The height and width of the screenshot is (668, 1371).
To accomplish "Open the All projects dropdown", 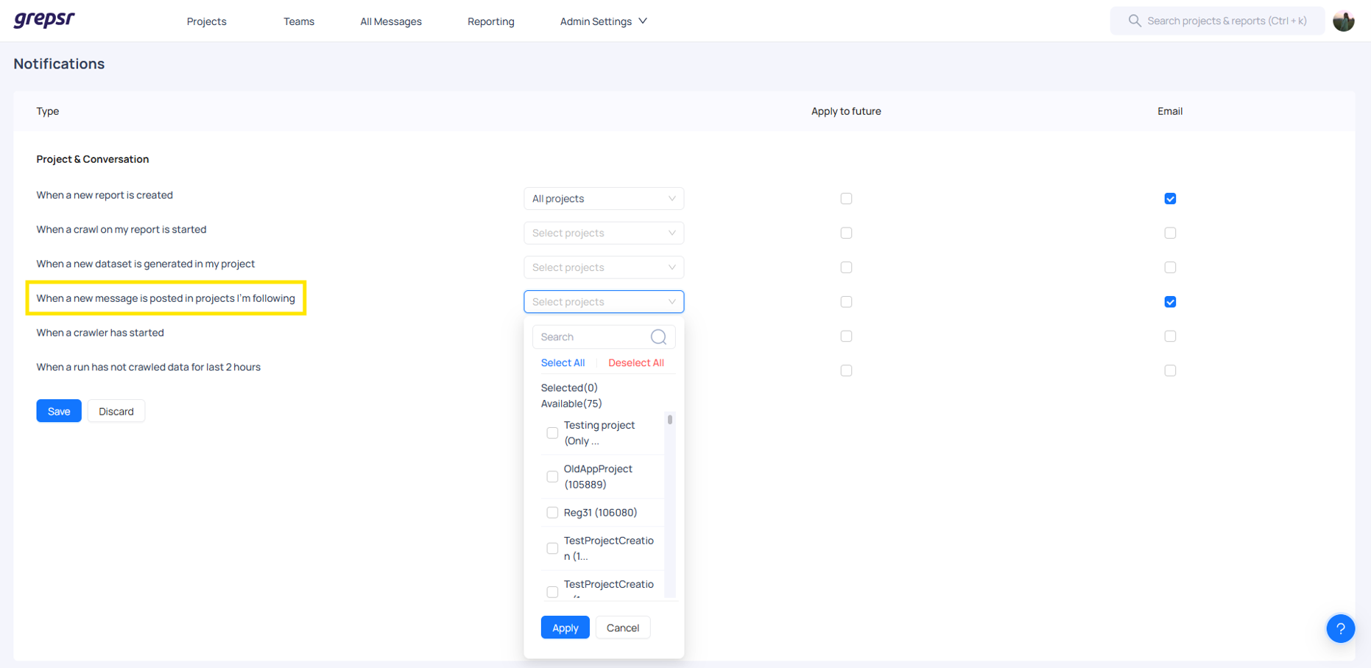I will coord(603,199).
